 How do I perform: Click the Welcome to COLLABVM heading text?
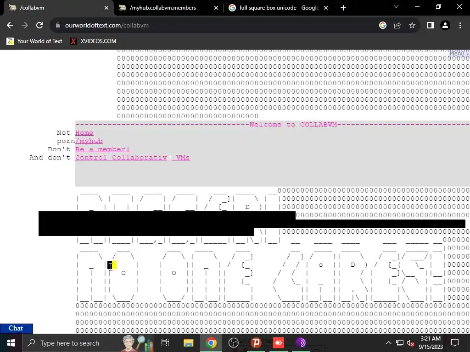point(293,125)
